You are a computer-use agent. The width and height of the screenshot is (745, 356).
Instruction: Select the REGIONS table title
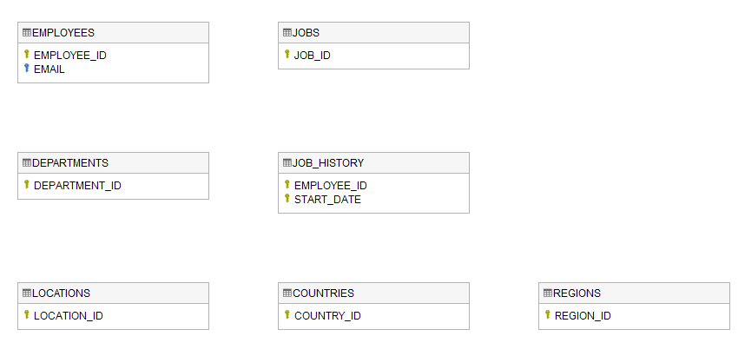577,293
